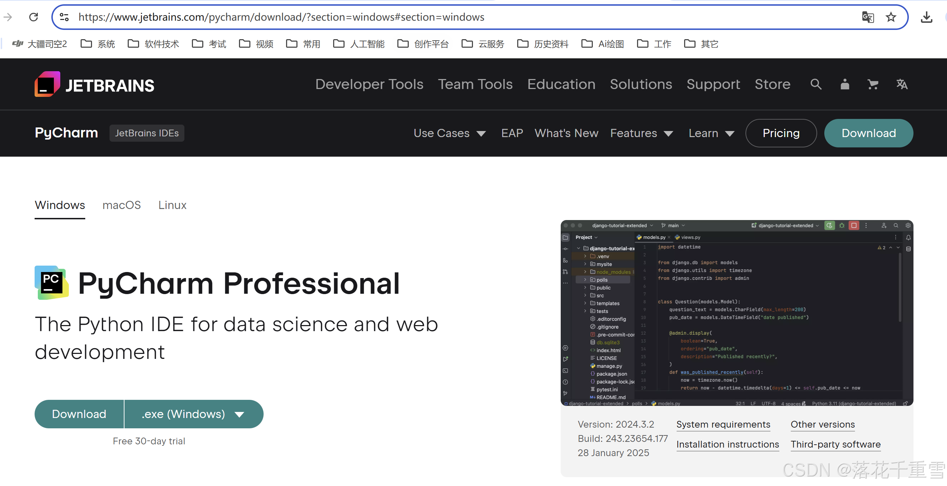Open the Developer Tools menu
Screen dimensions: 947x486
369,84
